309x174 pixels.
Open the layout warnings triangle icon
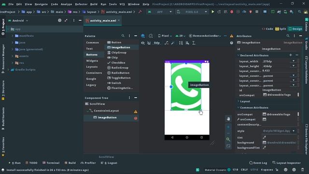coord(232,36)
